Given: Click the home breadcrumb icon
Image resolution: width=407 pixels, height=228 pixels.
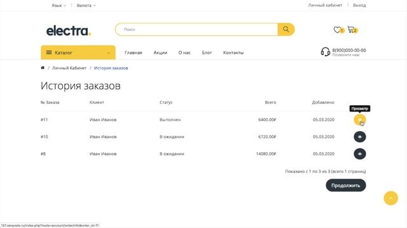Looking at the screenshot, I should coord(43,68).
